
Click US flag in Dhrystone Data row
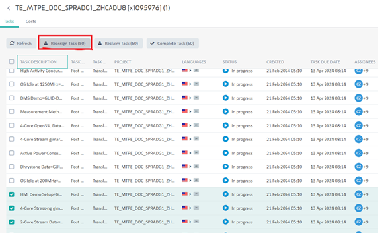pos(184,166)
